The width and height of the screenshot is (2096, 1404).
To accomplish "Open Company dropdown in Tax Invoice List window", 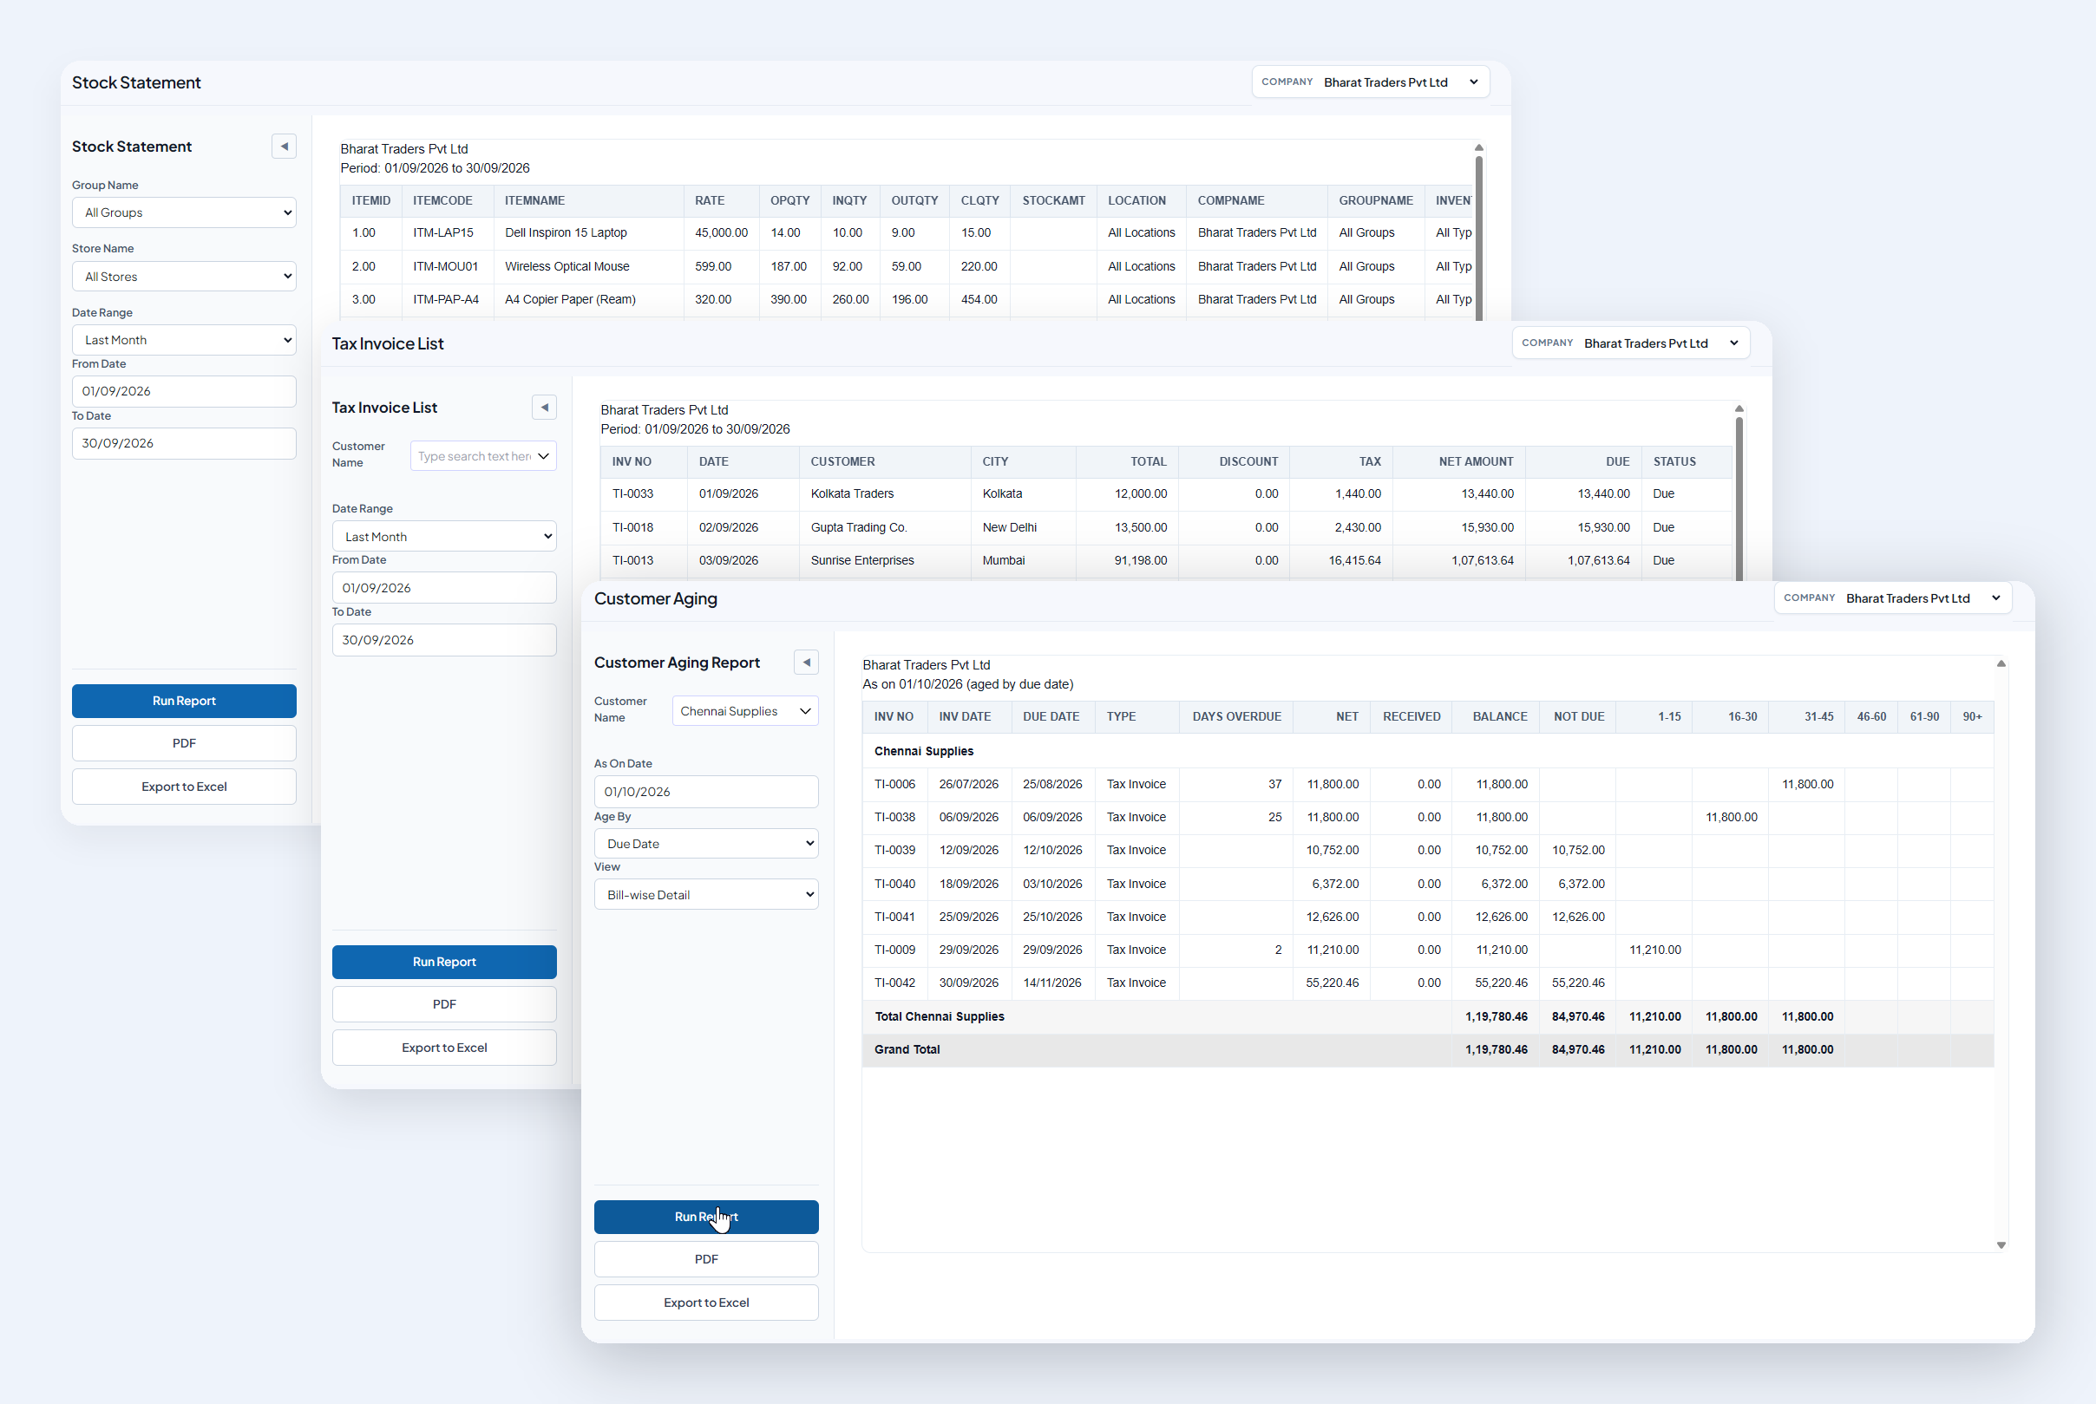I will pyautogui.click(x=1631, y=343).
